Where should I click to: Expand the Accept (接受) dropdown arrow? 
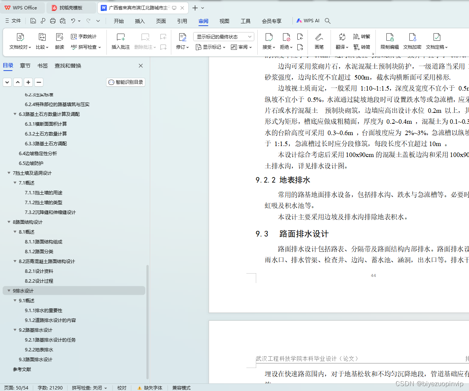tap(274, 48)
